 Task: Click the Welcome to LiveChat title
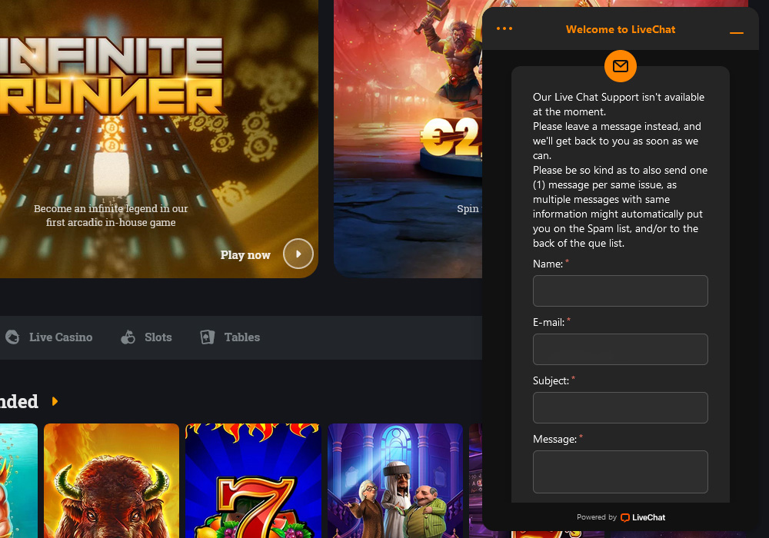point(621,29)
